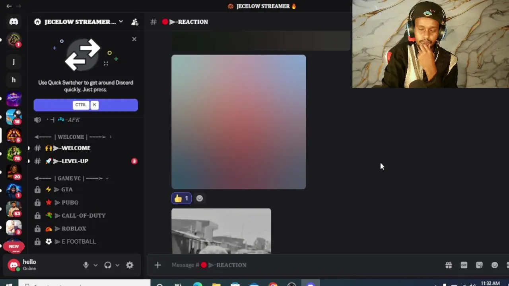Go forward with the right arrow

(18, 6)
